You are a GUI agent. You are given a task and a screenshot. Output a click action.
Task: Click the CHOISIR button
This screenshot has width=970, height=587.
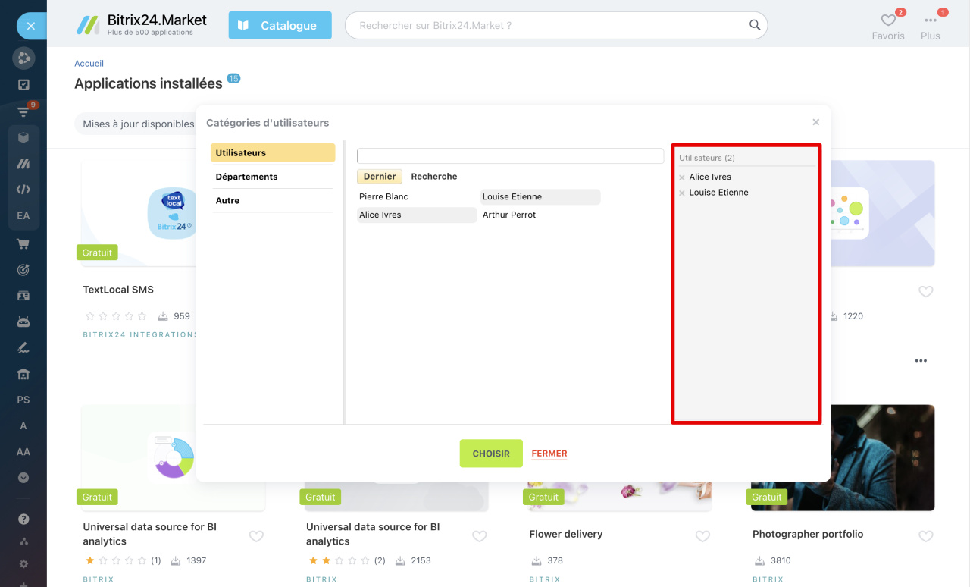coord(491,454)
